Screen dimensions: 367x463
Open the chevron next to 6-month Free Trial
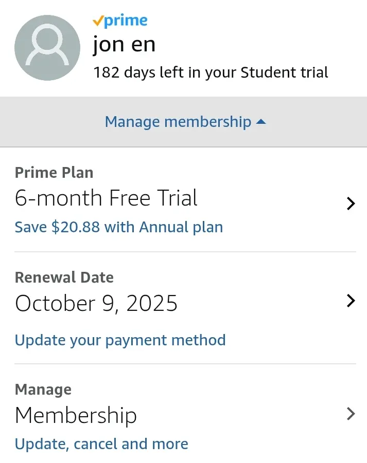click(351, 203)
